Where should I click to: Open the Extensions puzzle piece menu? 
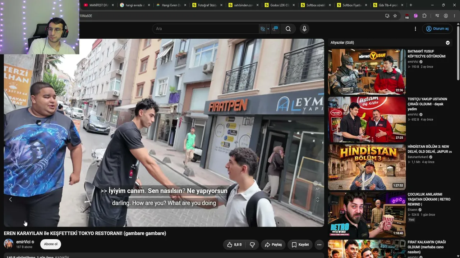pyautogui.click(x=424, y=16)
